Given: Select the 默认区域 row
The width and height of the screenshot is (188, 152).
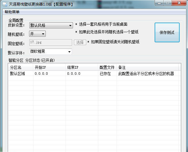Looking at the screenshot, I should click(94, 74).
